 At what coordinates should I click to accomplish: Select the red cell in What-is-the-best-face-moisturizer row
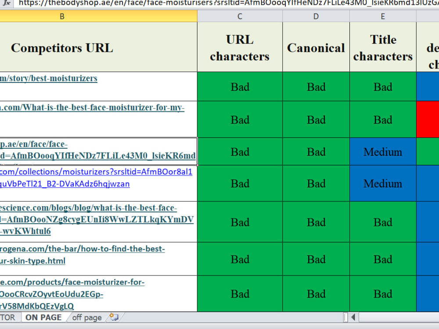pos(428,119)
